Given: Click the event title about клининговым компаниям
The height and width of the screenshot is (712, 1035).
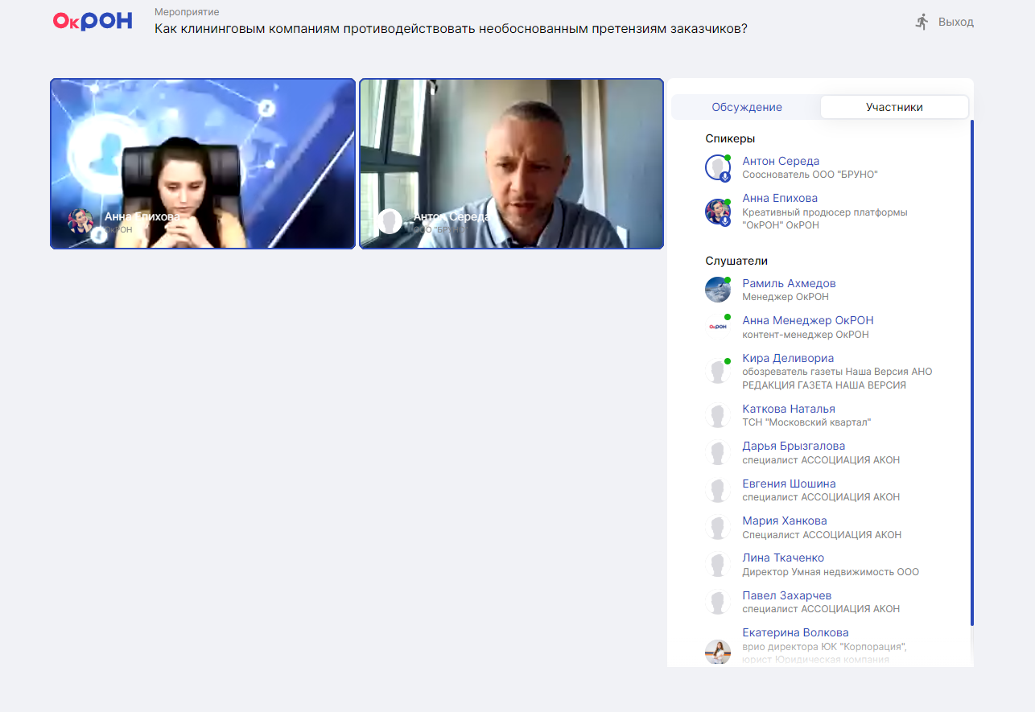Looking at the screenshot, I should pos(451,28).
